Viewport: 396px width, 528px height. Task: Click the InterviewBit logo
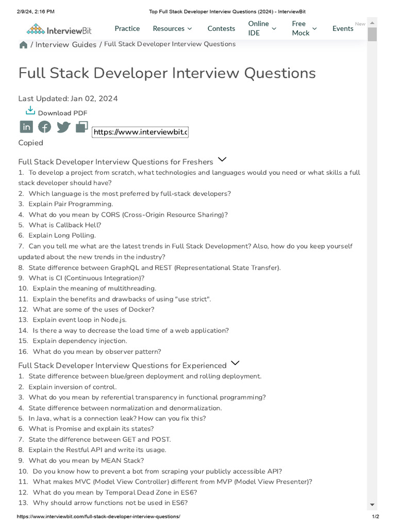coord(59,29)
